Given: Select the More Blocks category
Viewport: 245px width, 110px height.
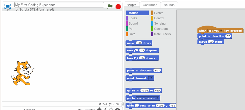Looking at the screenshot, I should (x=162, y=34).
